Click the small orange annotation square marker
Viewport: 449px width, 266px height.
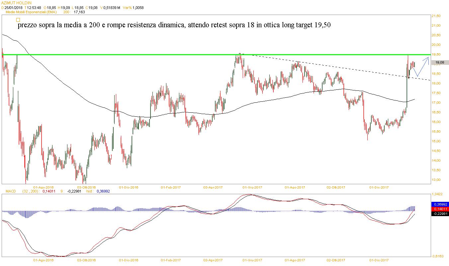pos(18,20)
